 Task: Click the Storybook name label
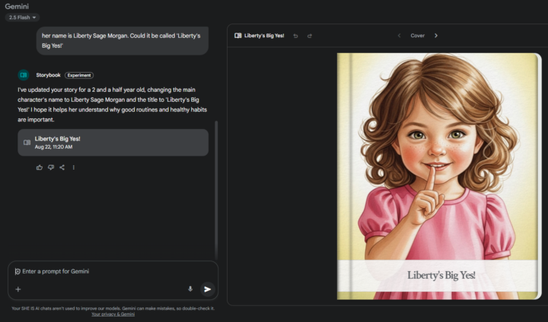tap(48, 75)
